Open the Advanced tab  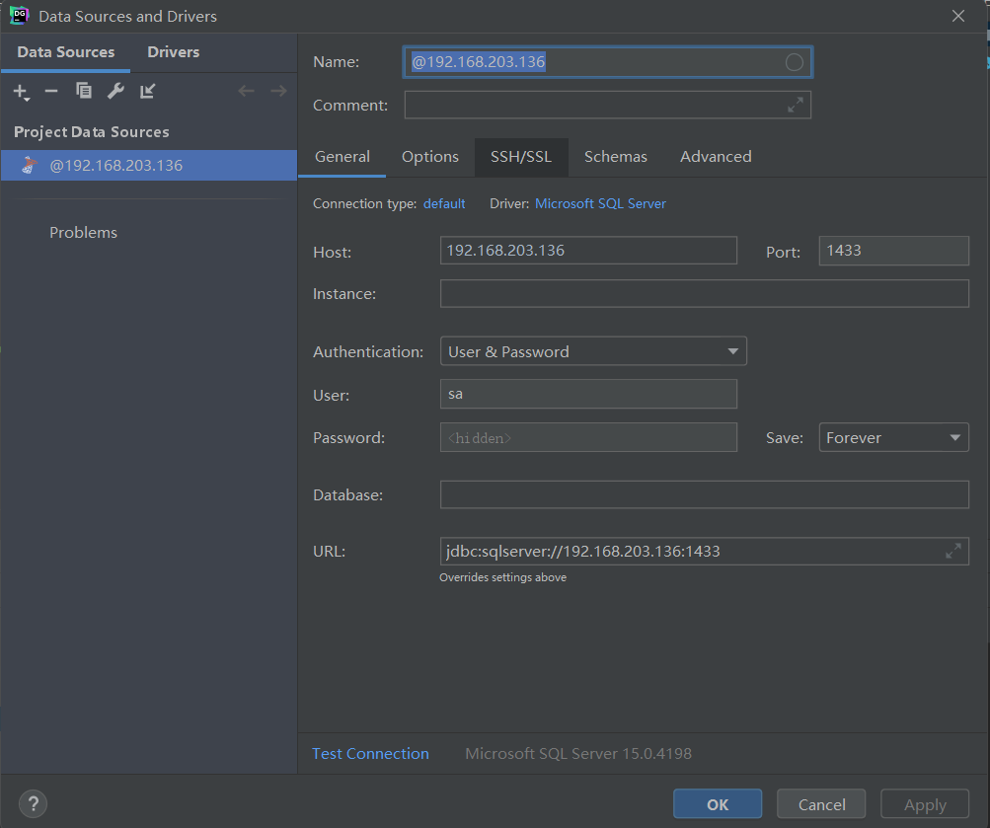[x=716, y=157]
